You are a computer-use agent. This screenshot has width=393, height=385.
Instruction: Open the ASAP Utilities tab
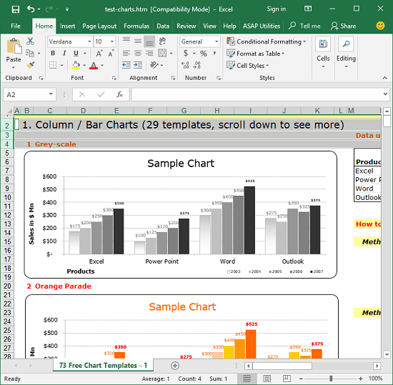[261, 26]
